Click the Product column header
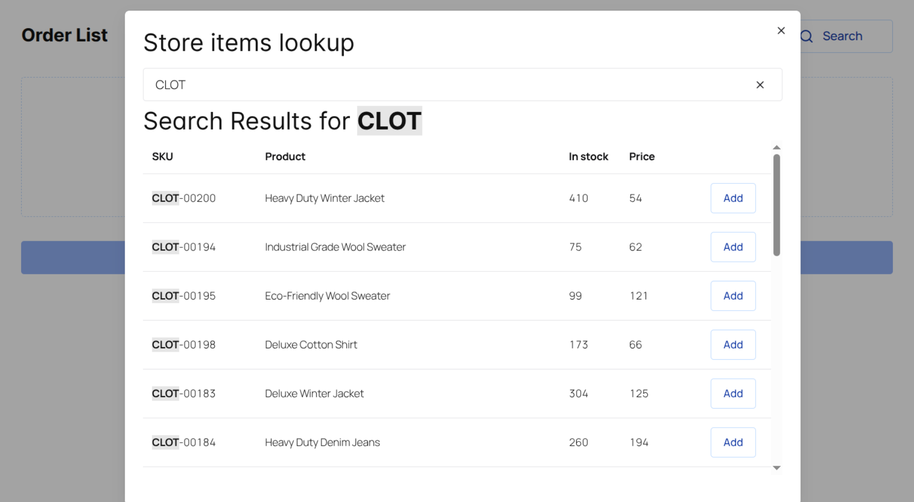914x502 pixels. (x=285, y=156)
